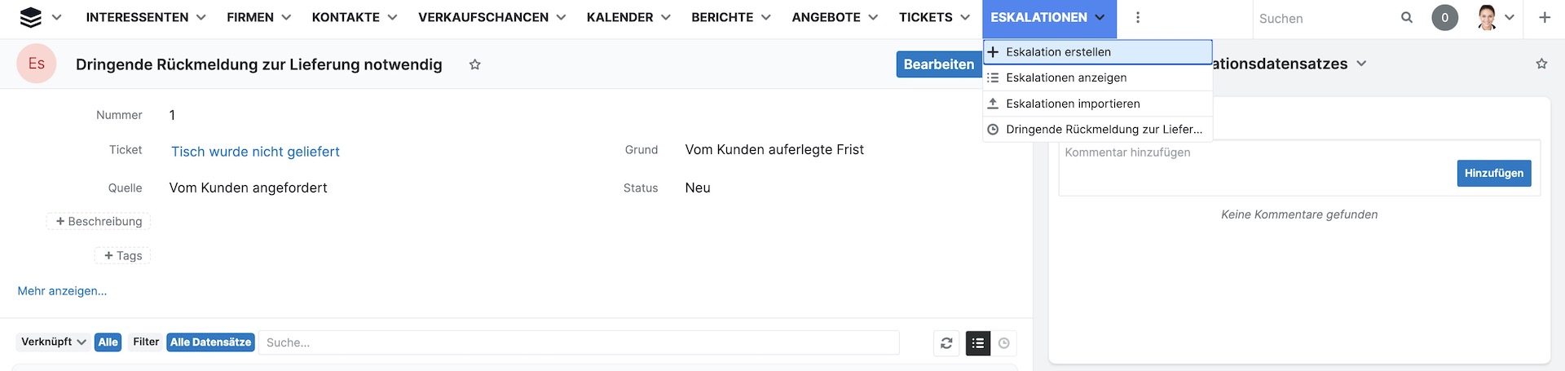Viewport: 1565px width, 371px height.
Task: Expand the TICKETS menu
Action: 934,17
